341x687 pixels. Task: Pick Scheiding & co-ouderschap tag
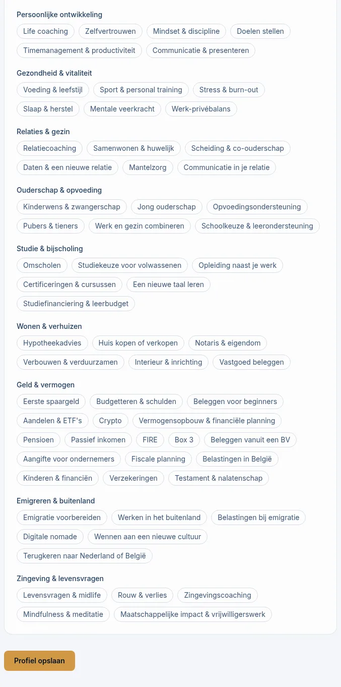(x=238, y=148)
